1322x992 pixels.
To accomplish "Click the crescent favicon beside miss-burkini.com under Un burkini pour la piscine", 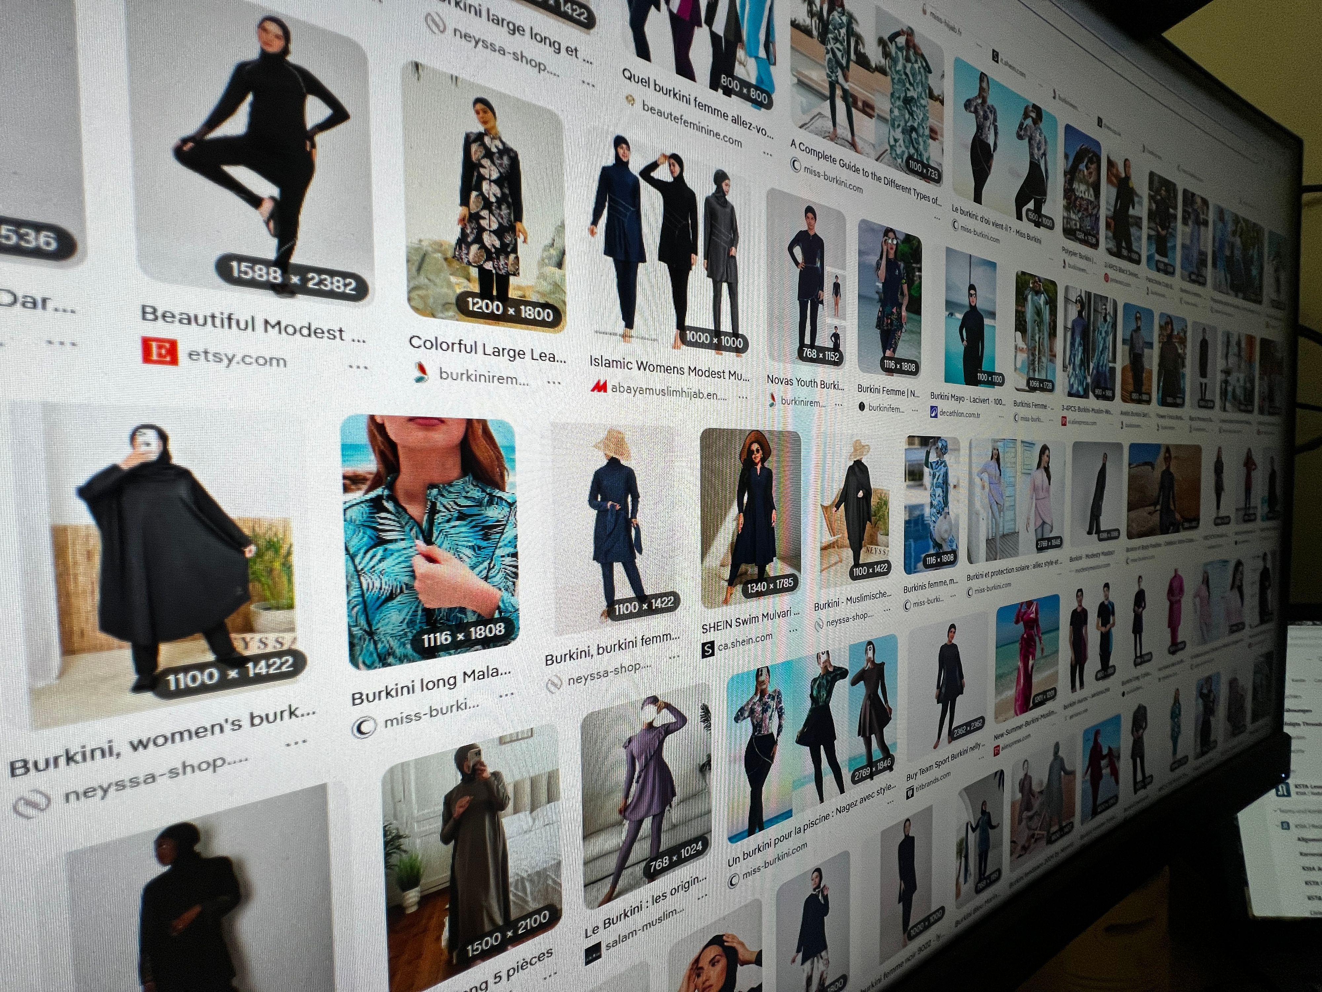I will (x=734, y=880).
